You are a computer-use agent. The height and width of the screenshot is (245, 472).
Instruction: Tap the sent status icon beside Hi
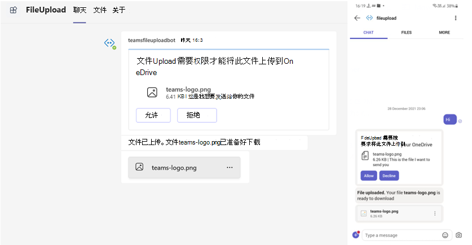460,121
